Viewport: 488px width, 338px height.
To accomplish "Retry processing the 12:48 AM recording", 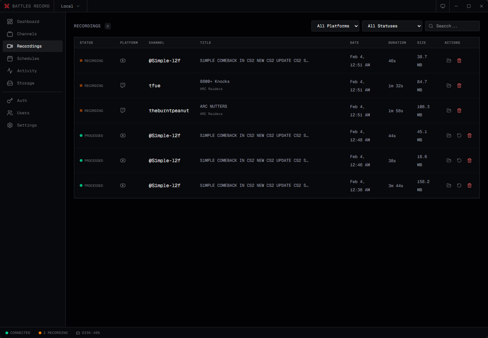I will click(x=459, y=135).
